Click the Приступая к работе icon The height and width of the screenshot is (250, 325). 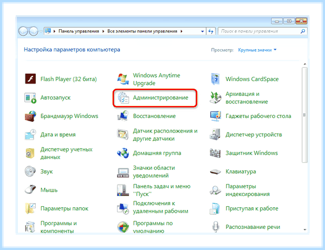pyautogui.click(x=215, y=208)
